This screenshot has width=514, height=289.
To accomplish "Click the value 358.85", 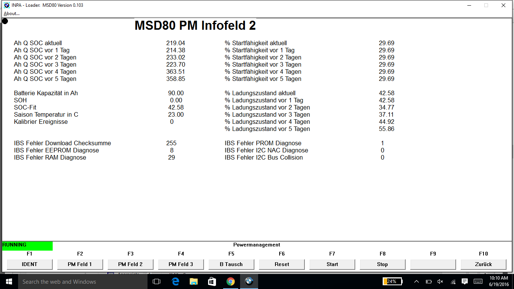I will pyautogui.click(x=176, y=79).
